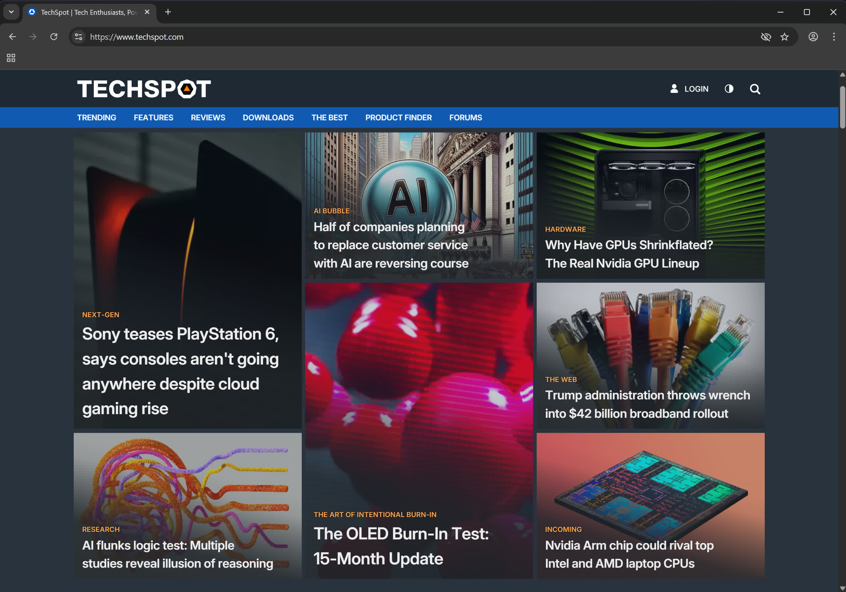Open a new tab with plus button
Viewport: 846px width, 592px height.
[168, 12]
